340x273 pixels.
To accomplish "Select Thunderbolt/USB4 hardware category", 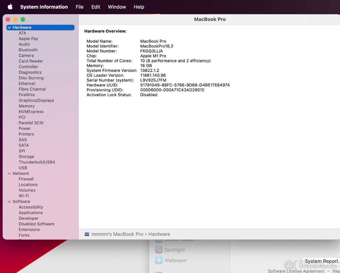I will pyautogui.click(x=37, y=162).
